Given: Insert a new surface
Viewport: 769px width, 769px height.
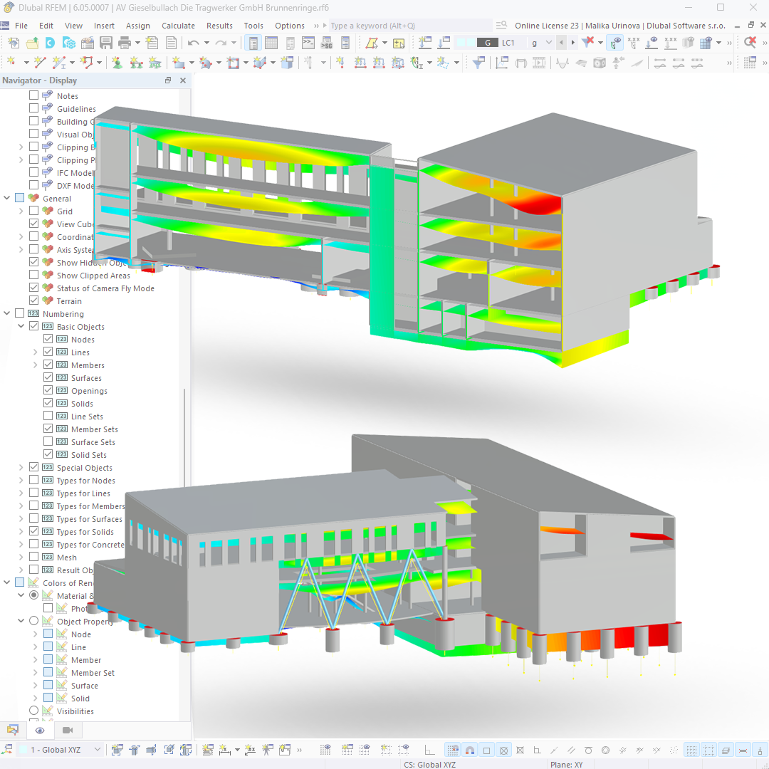Looking at the screenshot, I should 179,62.
